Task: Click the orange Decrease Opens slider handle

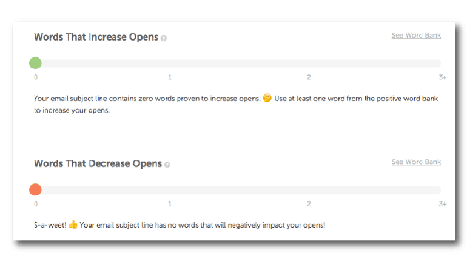Action: (35, 189)
